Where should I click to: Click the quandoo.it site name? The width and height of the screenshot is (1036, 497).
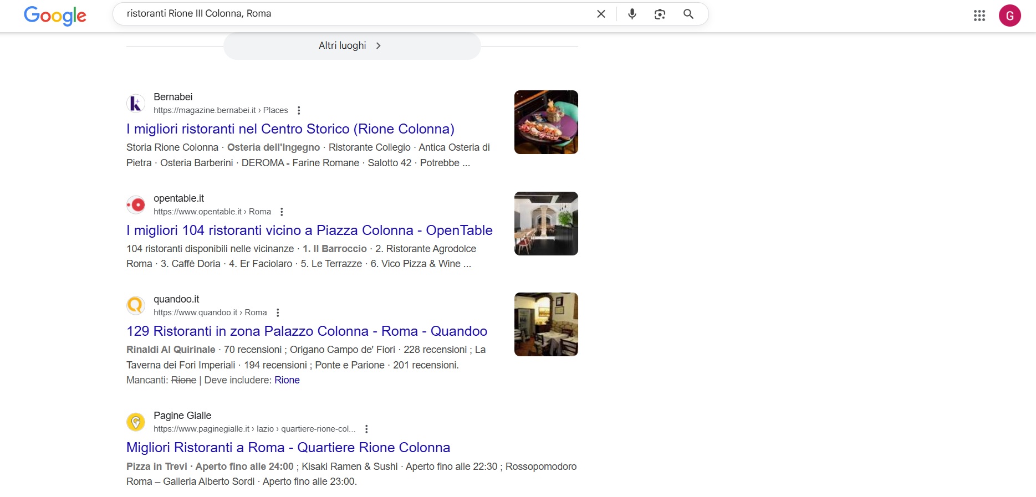176,299
